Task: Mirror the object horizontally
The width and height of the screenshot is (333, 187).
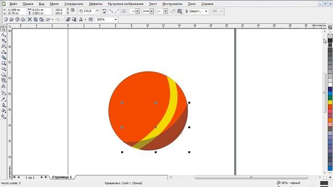Action: click(x=104, y=9)
